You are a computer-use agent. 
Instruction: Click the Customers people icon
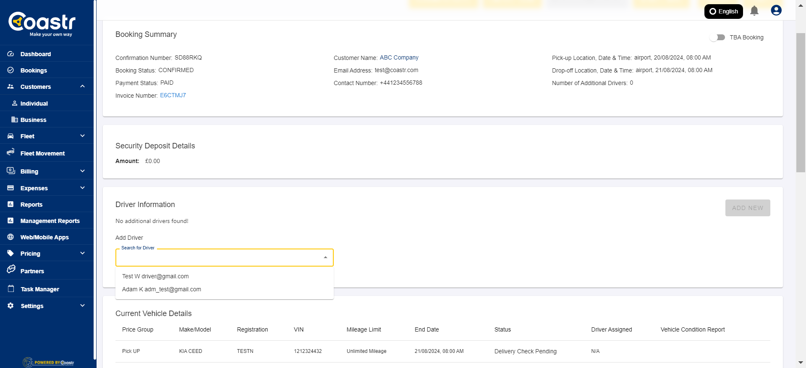click(x=10, y=86)
